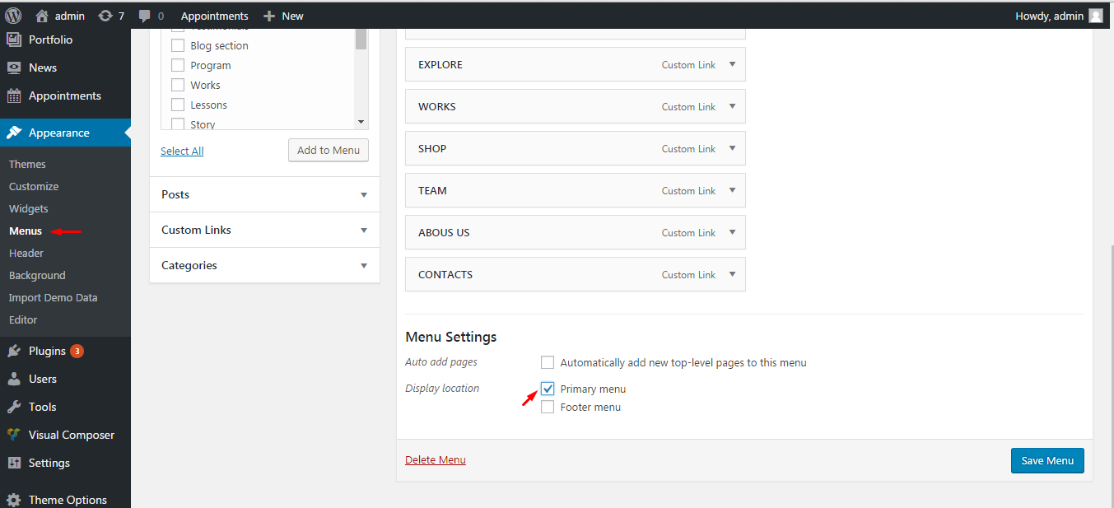1114x508 pixels.
Task: Expand the ABOUS US menu item arrow
Action: tap(732, 232)
